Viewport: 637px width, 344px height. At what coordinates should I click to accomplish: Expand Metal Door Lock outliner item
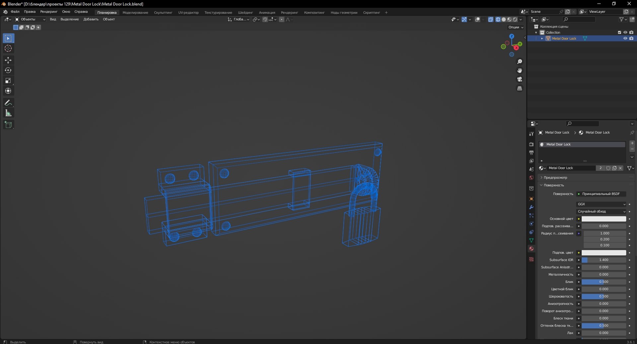pyautogui.click(x=542, y=38)
